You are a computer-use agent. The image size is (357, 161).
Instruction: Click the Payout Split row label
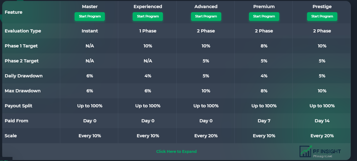click(x=18, y=106)
